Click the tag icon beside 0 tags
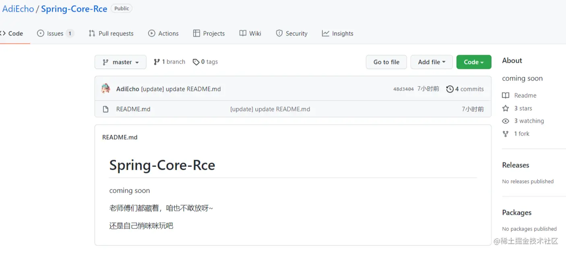The height and width of the screenshot is (253, 566). tap(196, 62)
